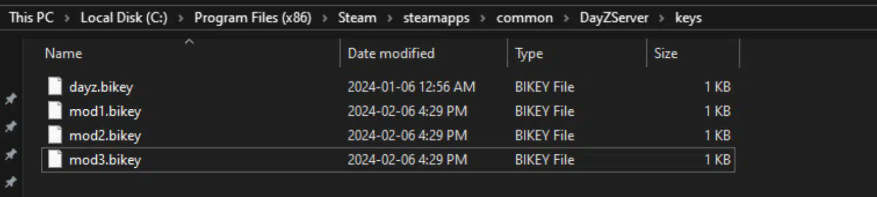877x197 pixels.
Task: Navigate to Steam in breadcrumb path
Action: point(357,18)
